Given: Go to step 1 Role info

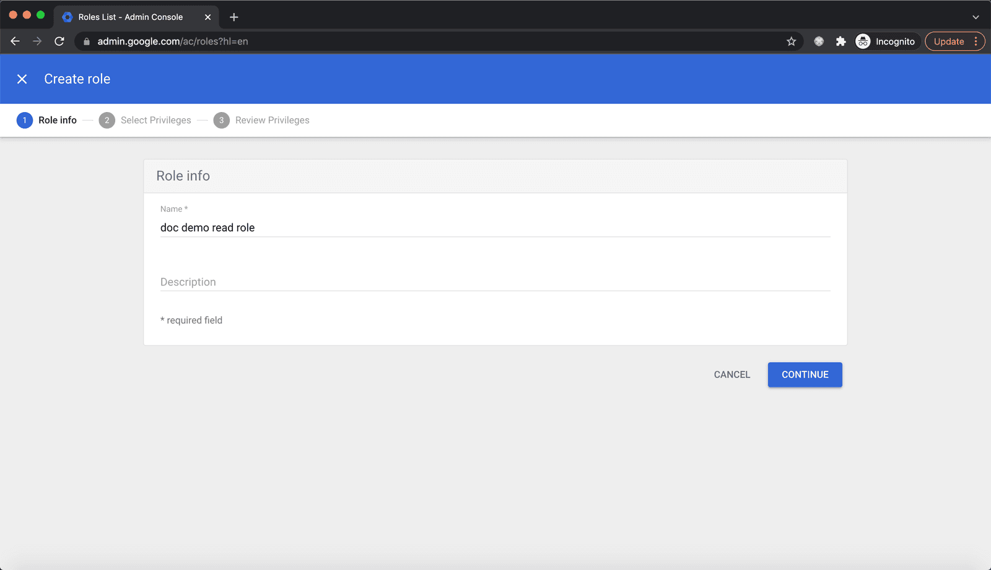Looking at the screenshot, I should (46, 120).
